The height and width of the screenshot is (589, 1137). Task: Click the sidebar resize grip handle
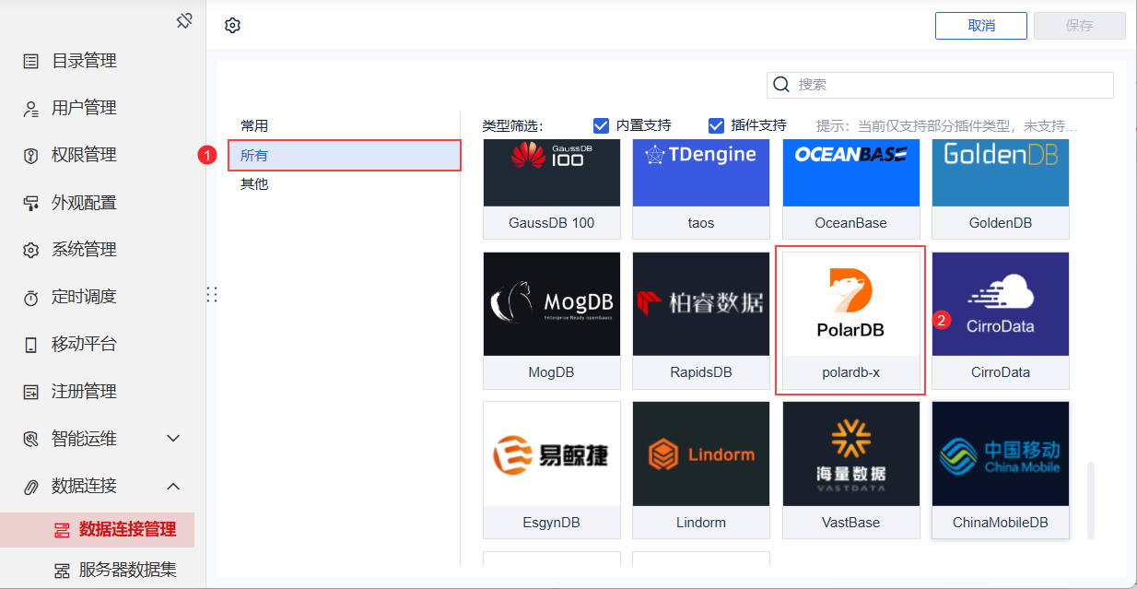pos(211,295)
